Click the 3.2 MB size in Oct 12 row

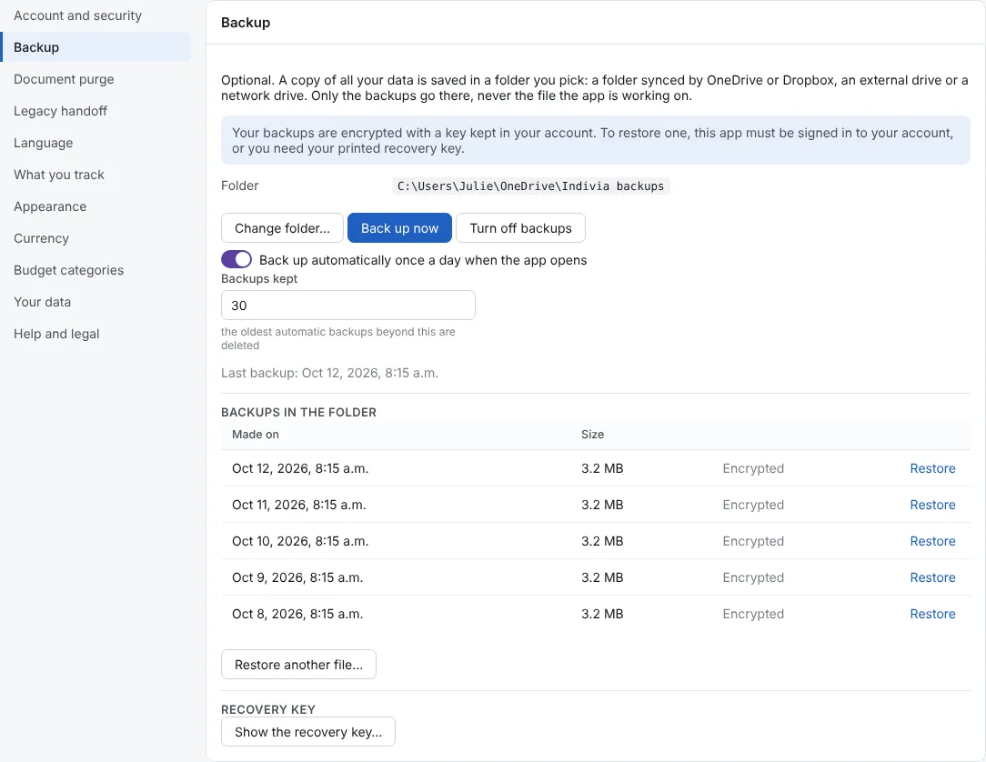click(602, 468)
